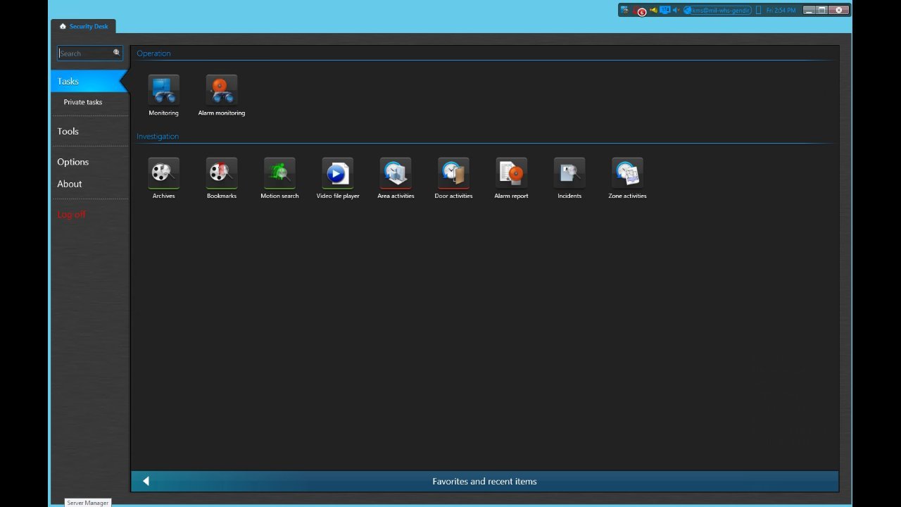The image size is (901, 507).
Task: Open the Door activities report
Action: point(453,173)
